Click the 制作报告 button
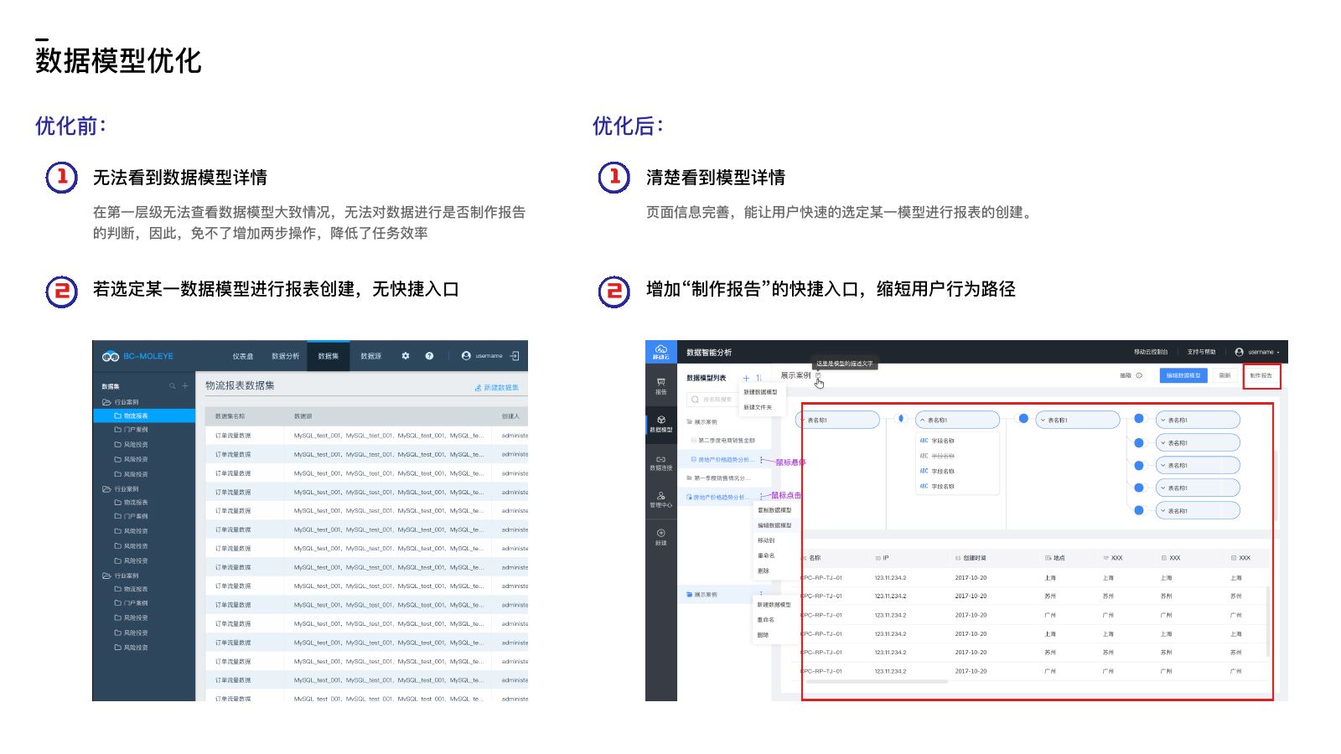The width and height of the screenshot is (1341, 754). coord(1261,375)
